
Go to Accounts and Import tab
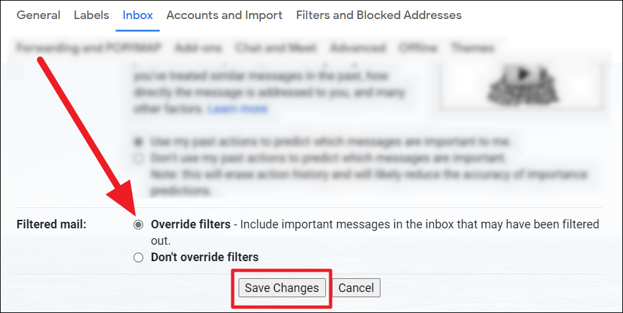pyautogui.click(x=225, y=15)
